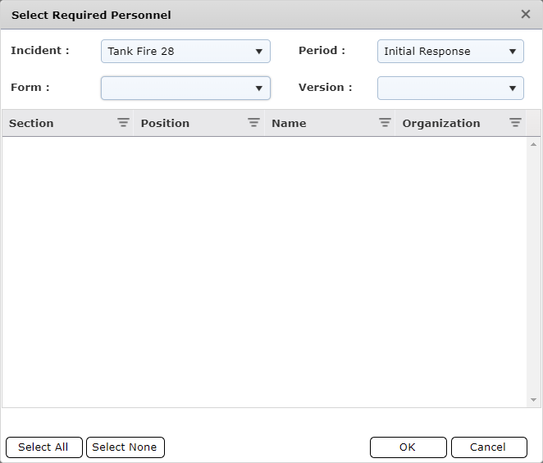Click the Select None button

point(125,447)
